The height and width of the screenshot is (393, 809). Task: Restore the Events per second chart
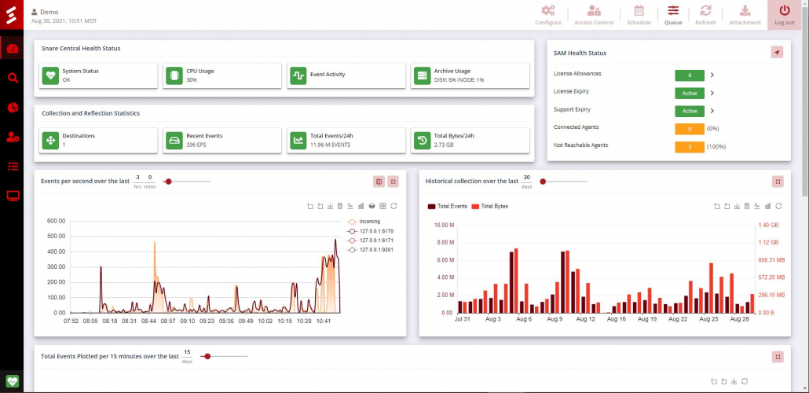[394, 206]
